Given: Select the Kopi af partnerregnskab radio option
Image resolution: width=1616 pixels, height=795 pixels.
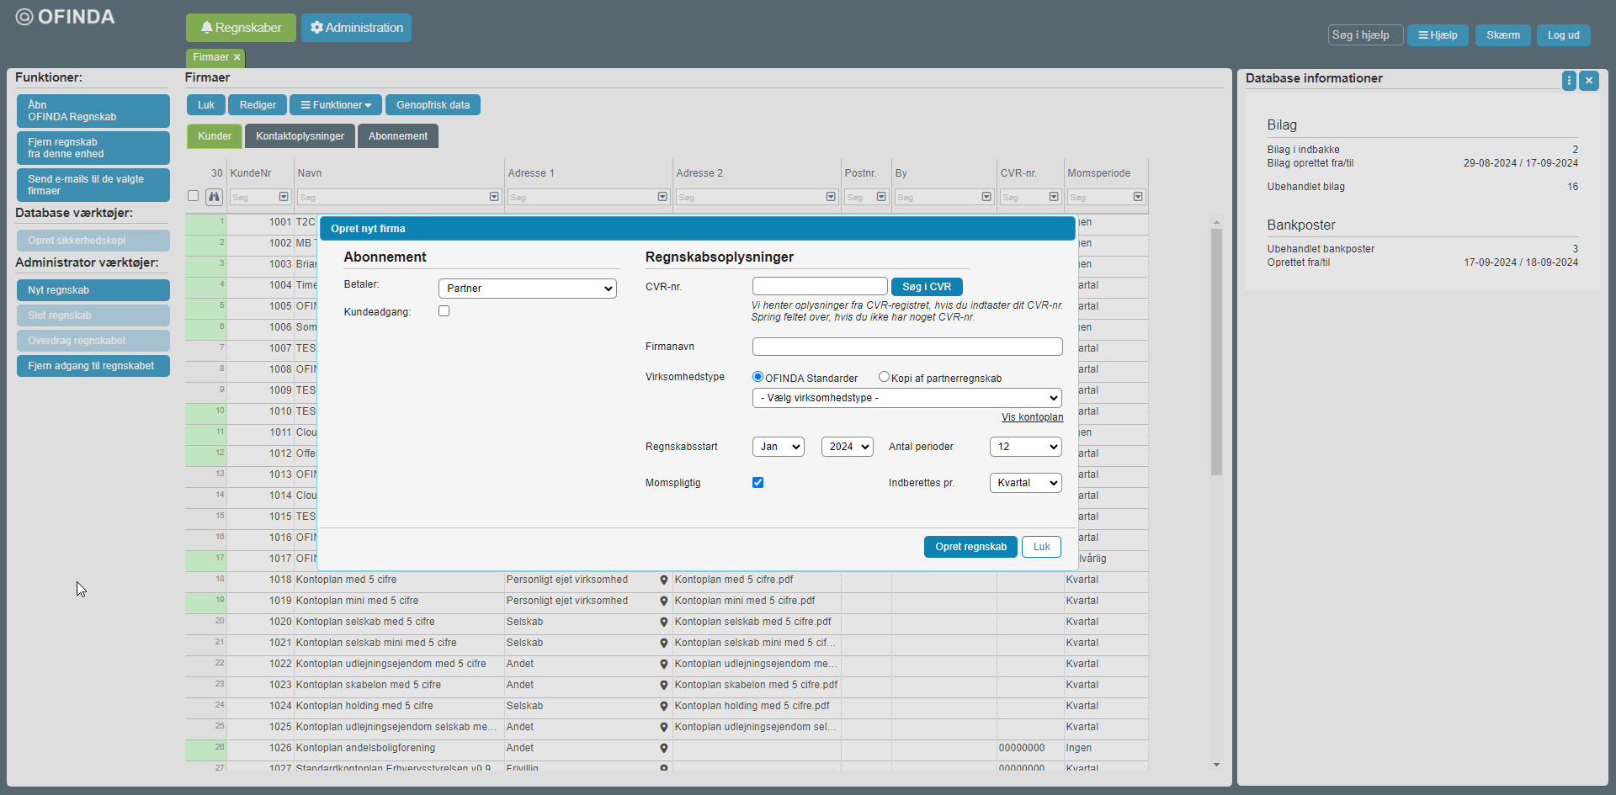Looking at the screenshot, I should tap(884, 377).
